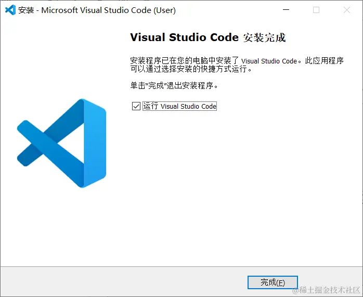Click the greyed-out maximize window icon
Screen dimensions: 363x297
[x=316, y=10]
